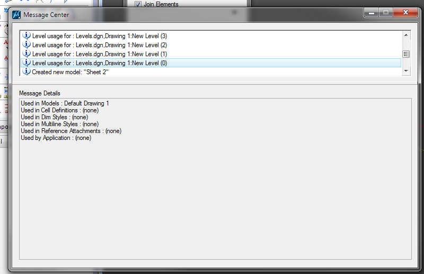Click the message list scrollbar thumb
Viewport: 424px width, 274px height.
pos(406,54)
